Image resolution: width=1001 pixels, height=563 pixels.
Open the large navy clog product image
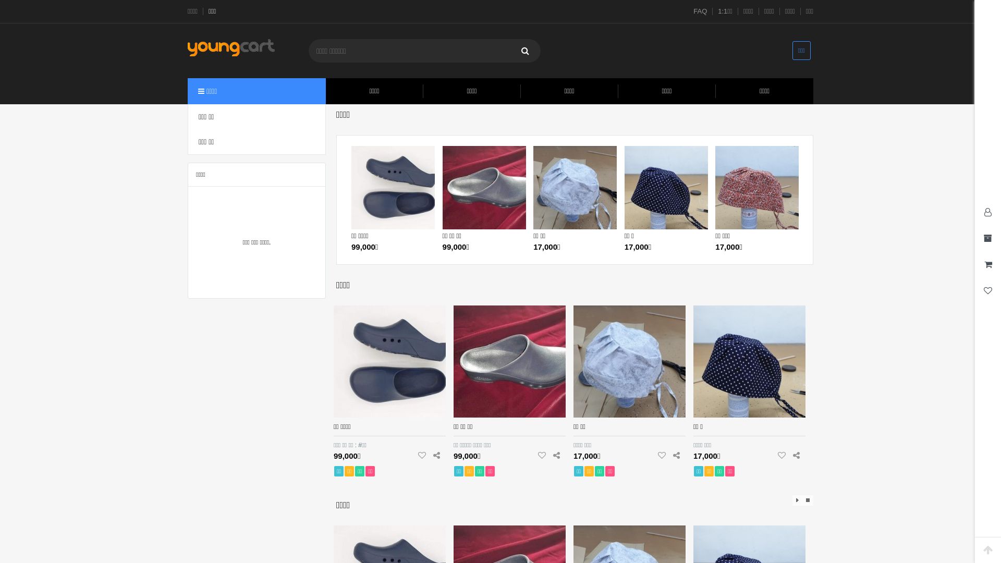click(x=389, y=361)
